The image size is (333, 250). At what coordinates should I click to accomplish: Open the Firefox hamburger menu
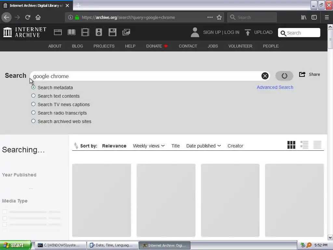pyautogui.click(x=326, y=18)
